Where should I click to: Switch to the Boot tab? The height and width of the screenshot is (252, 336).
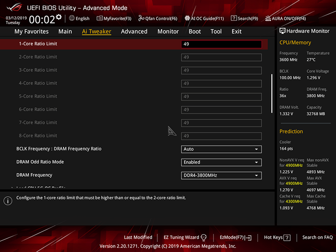(195, 32)
